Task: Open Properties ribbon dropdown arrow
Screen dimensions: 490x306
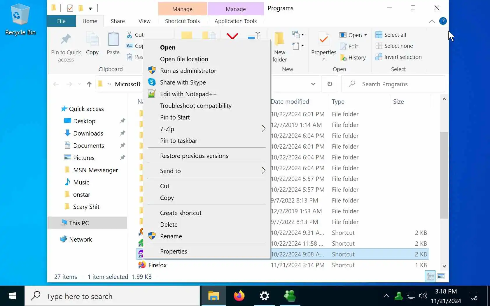Action: point(324,59)
